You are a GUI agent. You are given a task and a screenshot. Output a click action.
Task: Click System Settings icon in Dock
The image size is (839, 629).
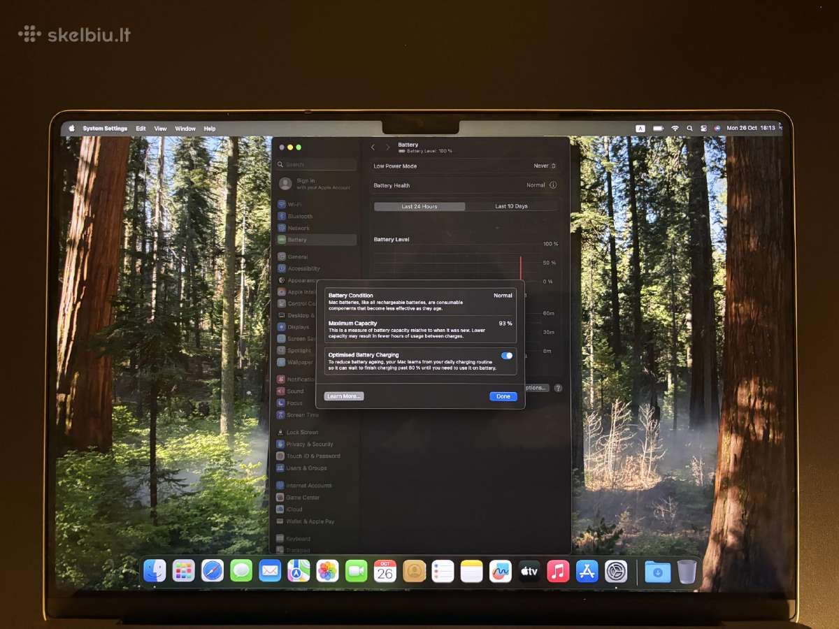coord(616,571)
